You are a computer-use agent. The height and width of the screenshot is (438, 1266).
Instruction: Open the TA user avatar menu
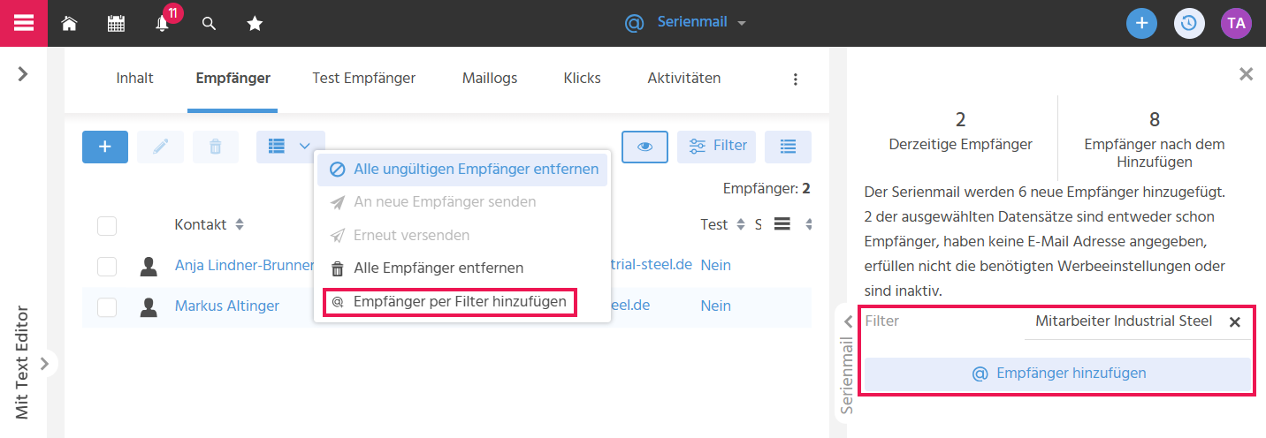pos(1236,24)
